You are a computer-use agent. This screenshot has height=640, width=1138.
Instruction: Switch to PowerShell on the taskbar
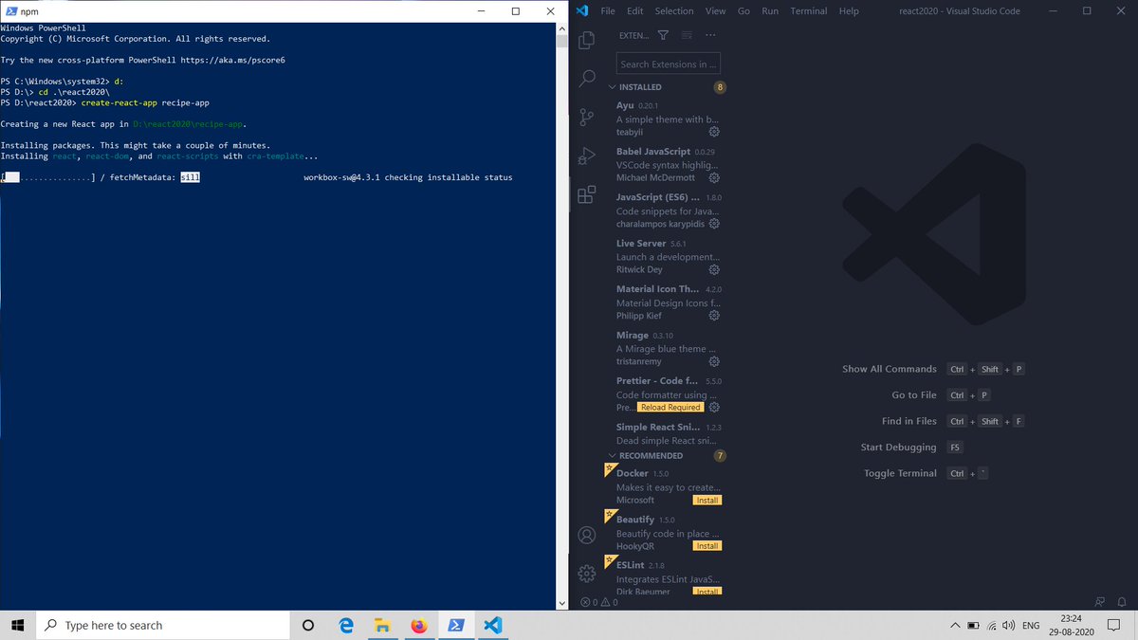tap(456, 626)
